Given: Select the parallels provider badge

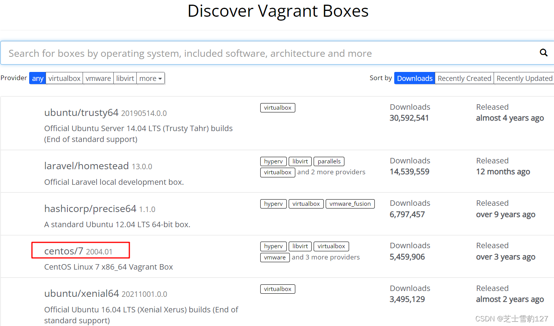Looking at the screenshot, I should [x=329, y=161].
